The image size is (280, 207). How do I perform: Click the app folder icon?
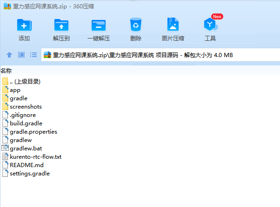(x=6, y=90)
